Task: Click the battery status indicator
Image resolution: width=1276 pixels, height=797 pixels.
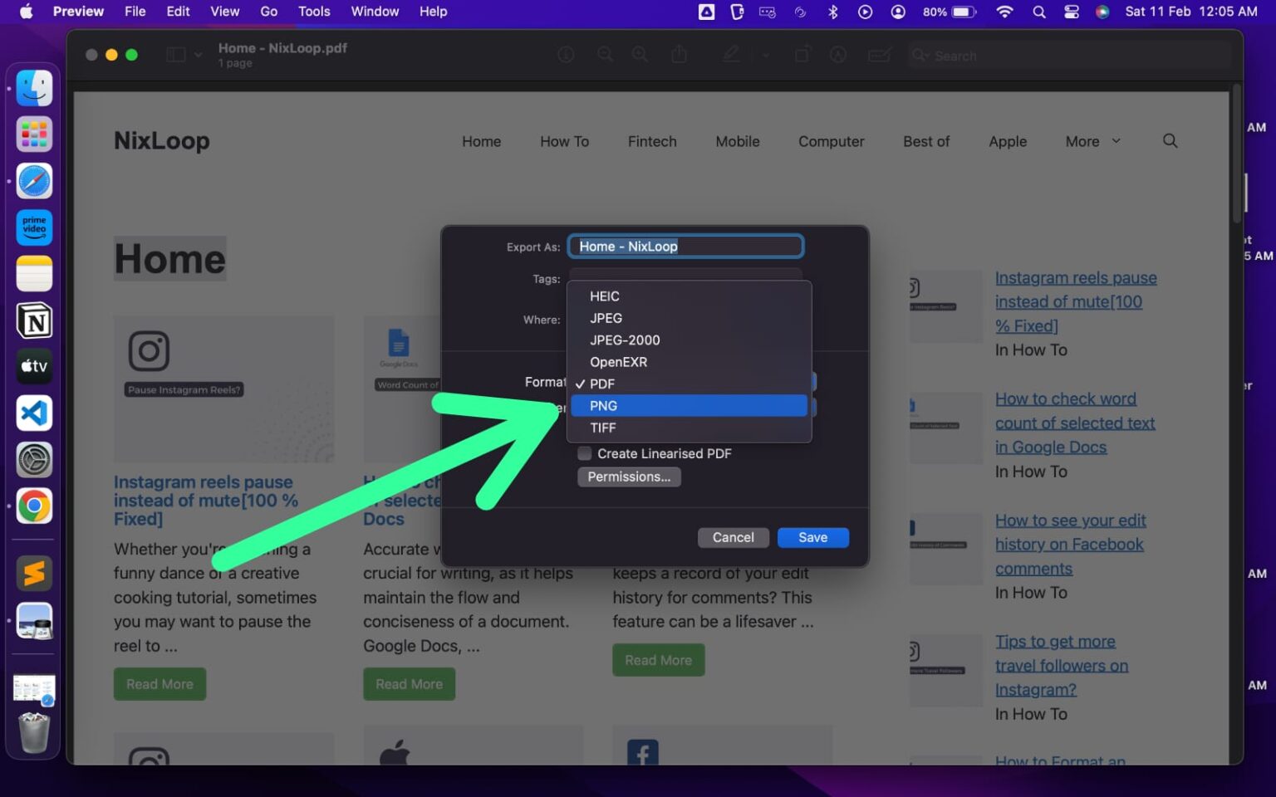Action: click(949, 12)
